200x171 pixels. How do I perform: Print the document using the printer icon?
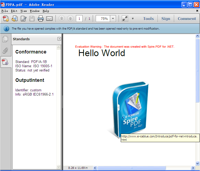click(41, 19)
